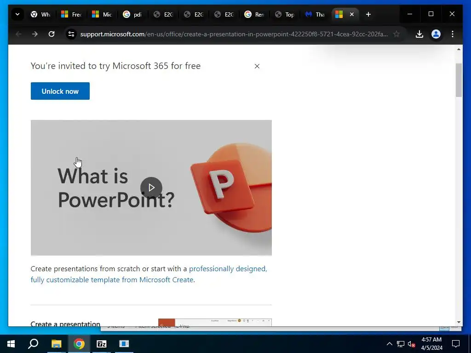The image size is (471, 353).
Task: Open the notification center icon
Action: [x=456, y=344]
